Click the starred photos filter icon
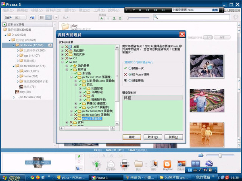 [102, 19]
